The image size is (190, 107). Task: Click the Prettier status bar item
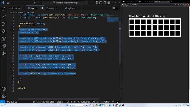[x=105, y=102]
